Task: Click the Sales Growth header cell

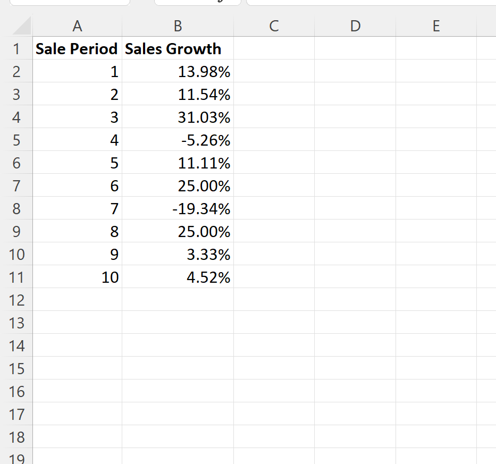Action: (178, 48)
